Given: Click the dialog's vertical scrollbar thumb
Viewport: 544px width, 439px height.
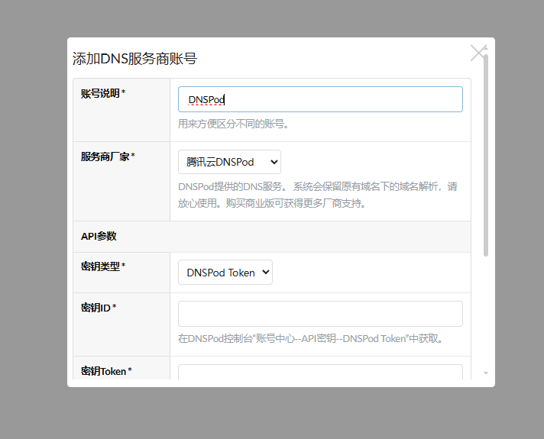Looking at the screenshot, I should [486, 155].
